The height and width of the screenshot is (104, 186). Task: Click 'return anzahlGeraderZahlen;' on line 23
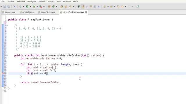pyautogui.click(x=41, y=82)
